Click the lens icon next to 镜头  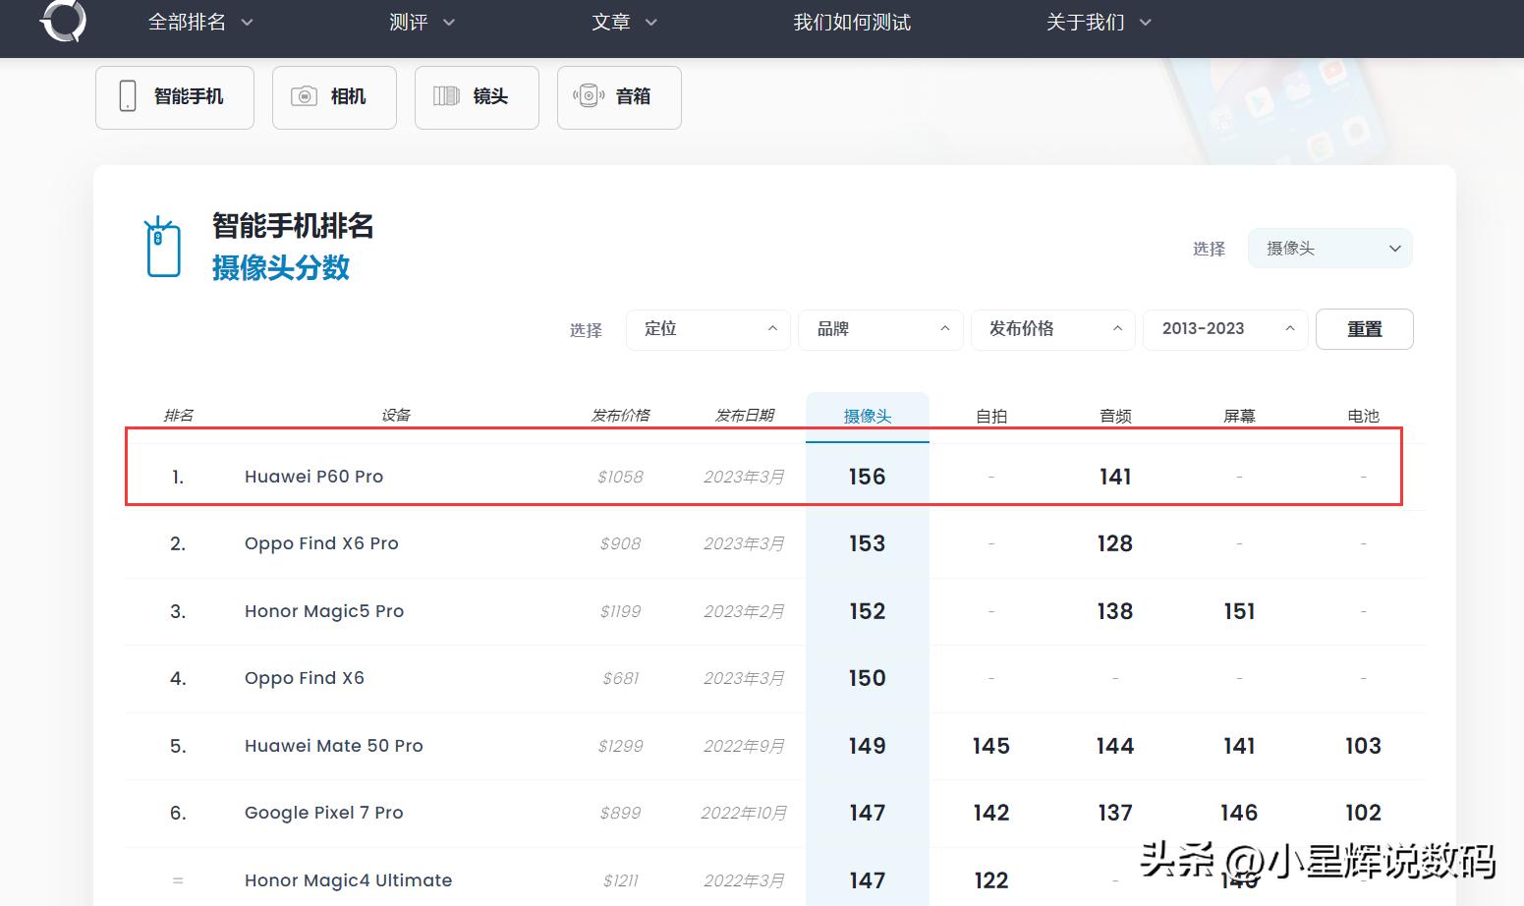447,96
